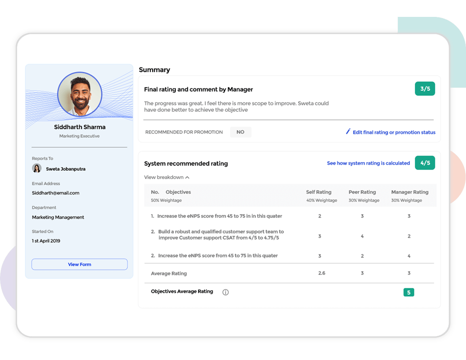Click the Objectives Average Rating info icon
466x360 pixels.
coord(226,292)
